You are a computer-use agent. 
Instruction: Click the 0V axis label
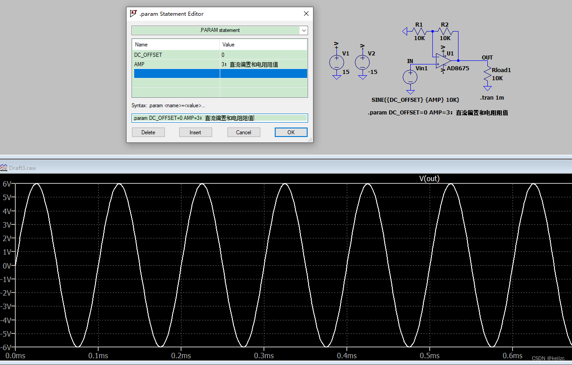pyautogui.click(x=7, y=265)
